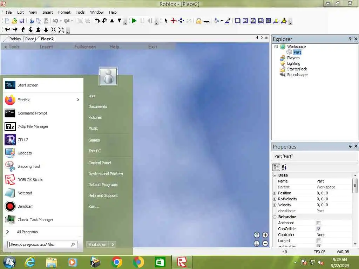Open the Format menu
This screenshot has width=359, height=269.
[64, 12]
